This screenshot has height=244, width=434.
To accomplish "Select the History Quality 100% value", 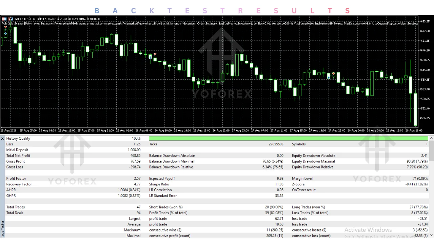I will [x=136, y=138].
